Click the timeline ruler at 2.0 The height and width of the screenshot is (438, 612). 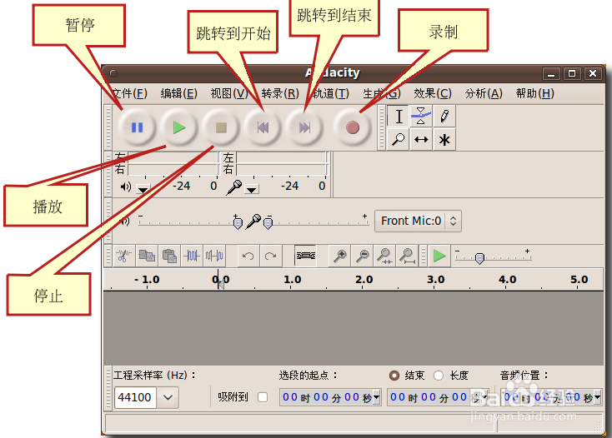pyautogui.click(x=364, y=280)
